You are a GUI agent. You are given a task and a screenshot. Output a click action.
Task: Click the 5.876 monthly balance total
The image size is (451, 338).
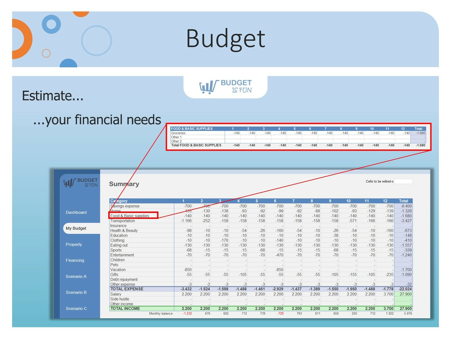408,313
